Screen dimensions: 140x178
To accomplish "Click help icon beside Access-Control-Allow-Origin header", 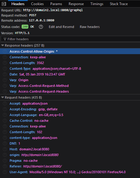I will [x=5, y=51].
